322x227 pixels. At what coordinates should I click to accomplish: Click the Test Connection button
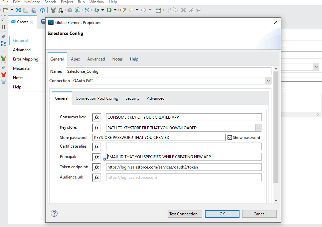click(185, 214)
